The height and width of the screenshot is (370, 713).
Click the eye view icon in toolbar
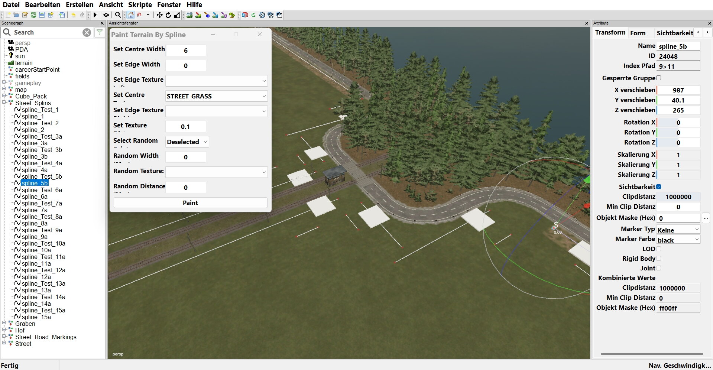coord(106,15)
